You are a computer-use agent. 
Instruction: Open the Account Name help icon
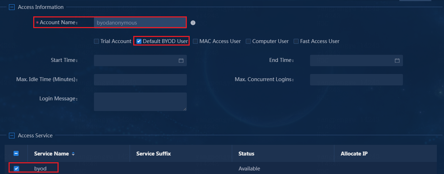pos(193,23)
